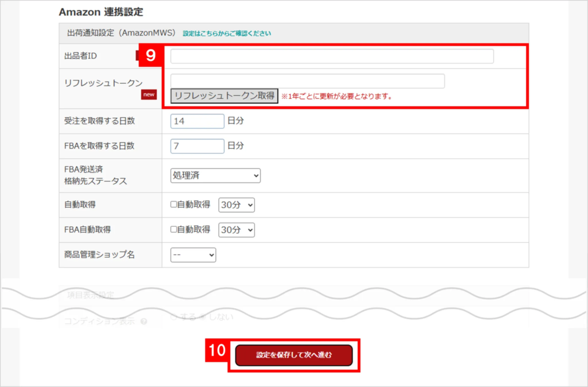Expand the FBA発送済 格納先ステータス dropdown

pyautogui.click(x=215, y=176)
